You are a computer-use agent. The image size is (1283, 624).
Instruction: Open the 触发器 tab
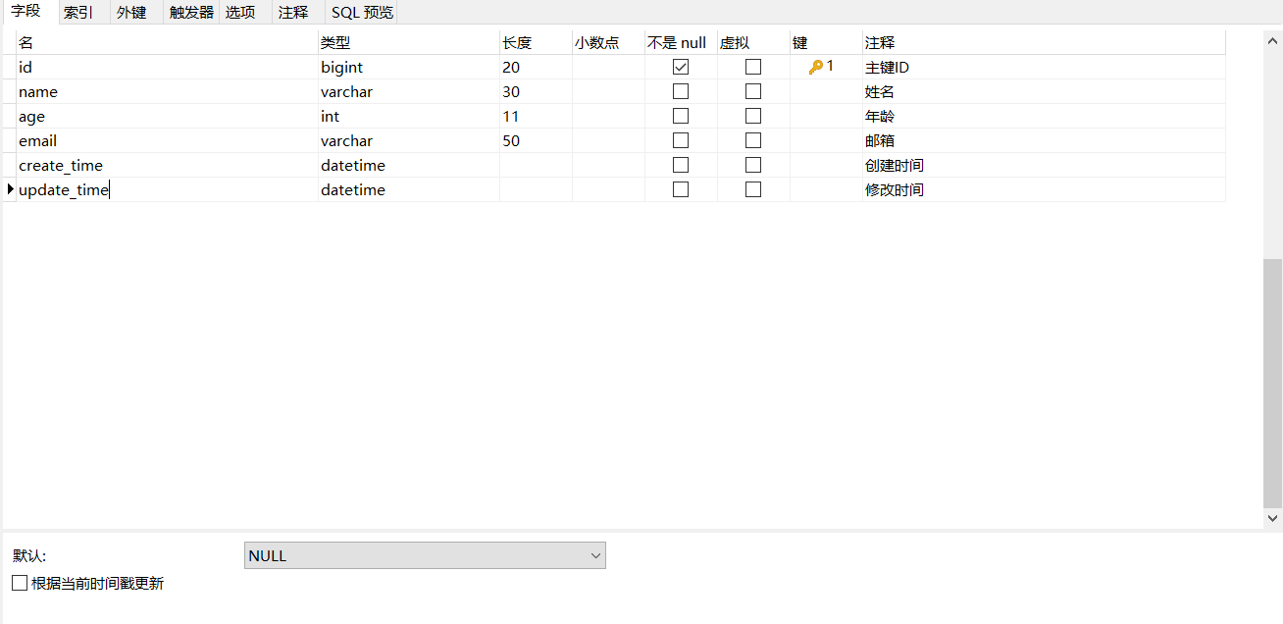[x=191, y=13]
